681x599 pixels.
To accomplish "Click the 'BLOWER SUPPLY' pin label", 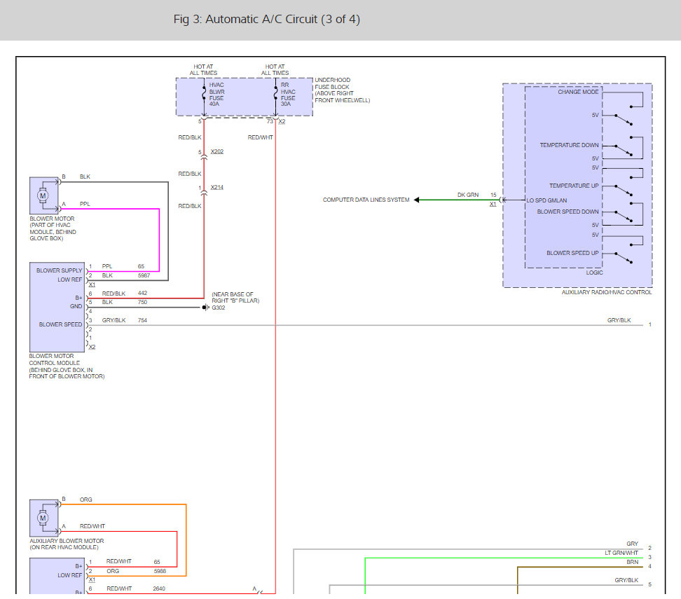I will point(59,270).
